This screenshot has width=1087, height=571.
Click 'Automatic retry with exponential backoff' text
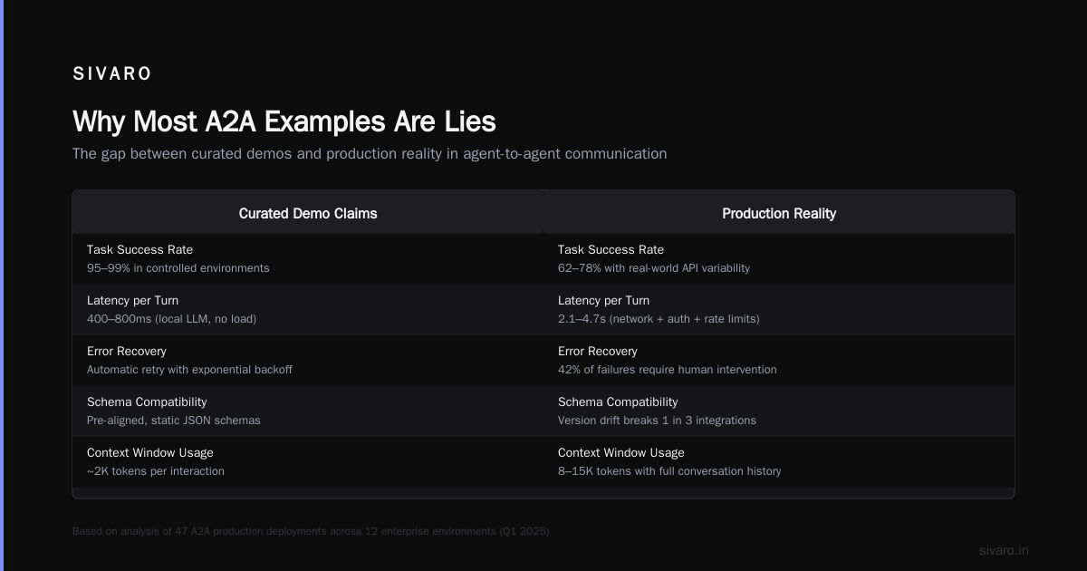(189, 370)
